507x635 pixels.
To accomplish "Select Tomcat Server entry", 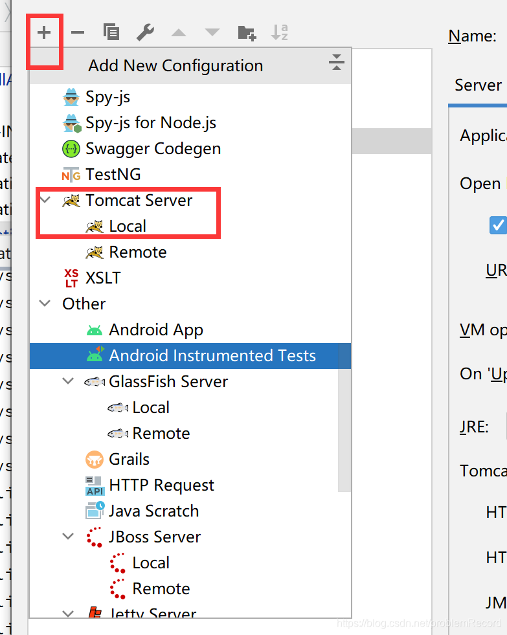I will tap(190, 201).
